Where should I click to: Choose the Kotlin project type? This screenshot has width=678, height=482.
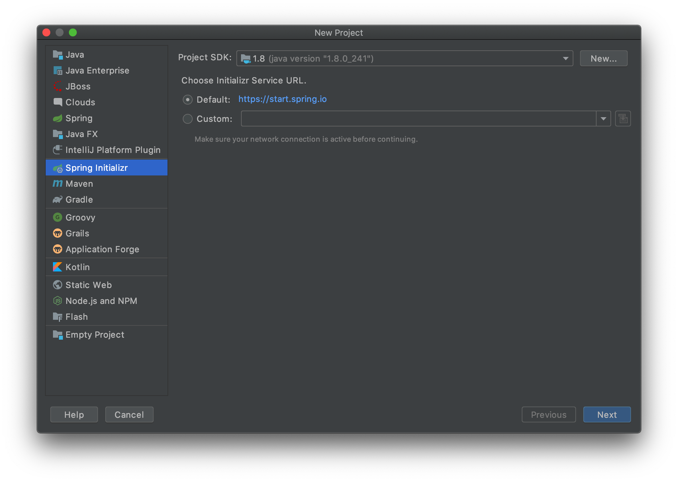click(107, 267)
